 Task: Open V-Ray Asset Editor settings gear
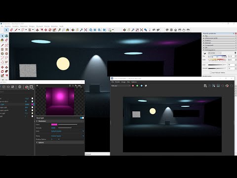(20, 87)
